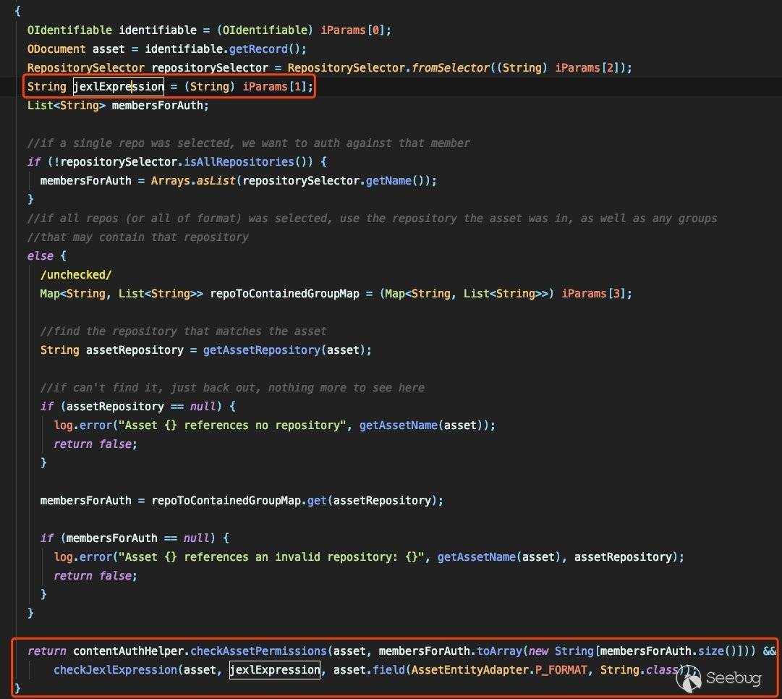782x699 pixels.
Task: Click 'fromSelector' static method name
Action: [x=451, y=68]
